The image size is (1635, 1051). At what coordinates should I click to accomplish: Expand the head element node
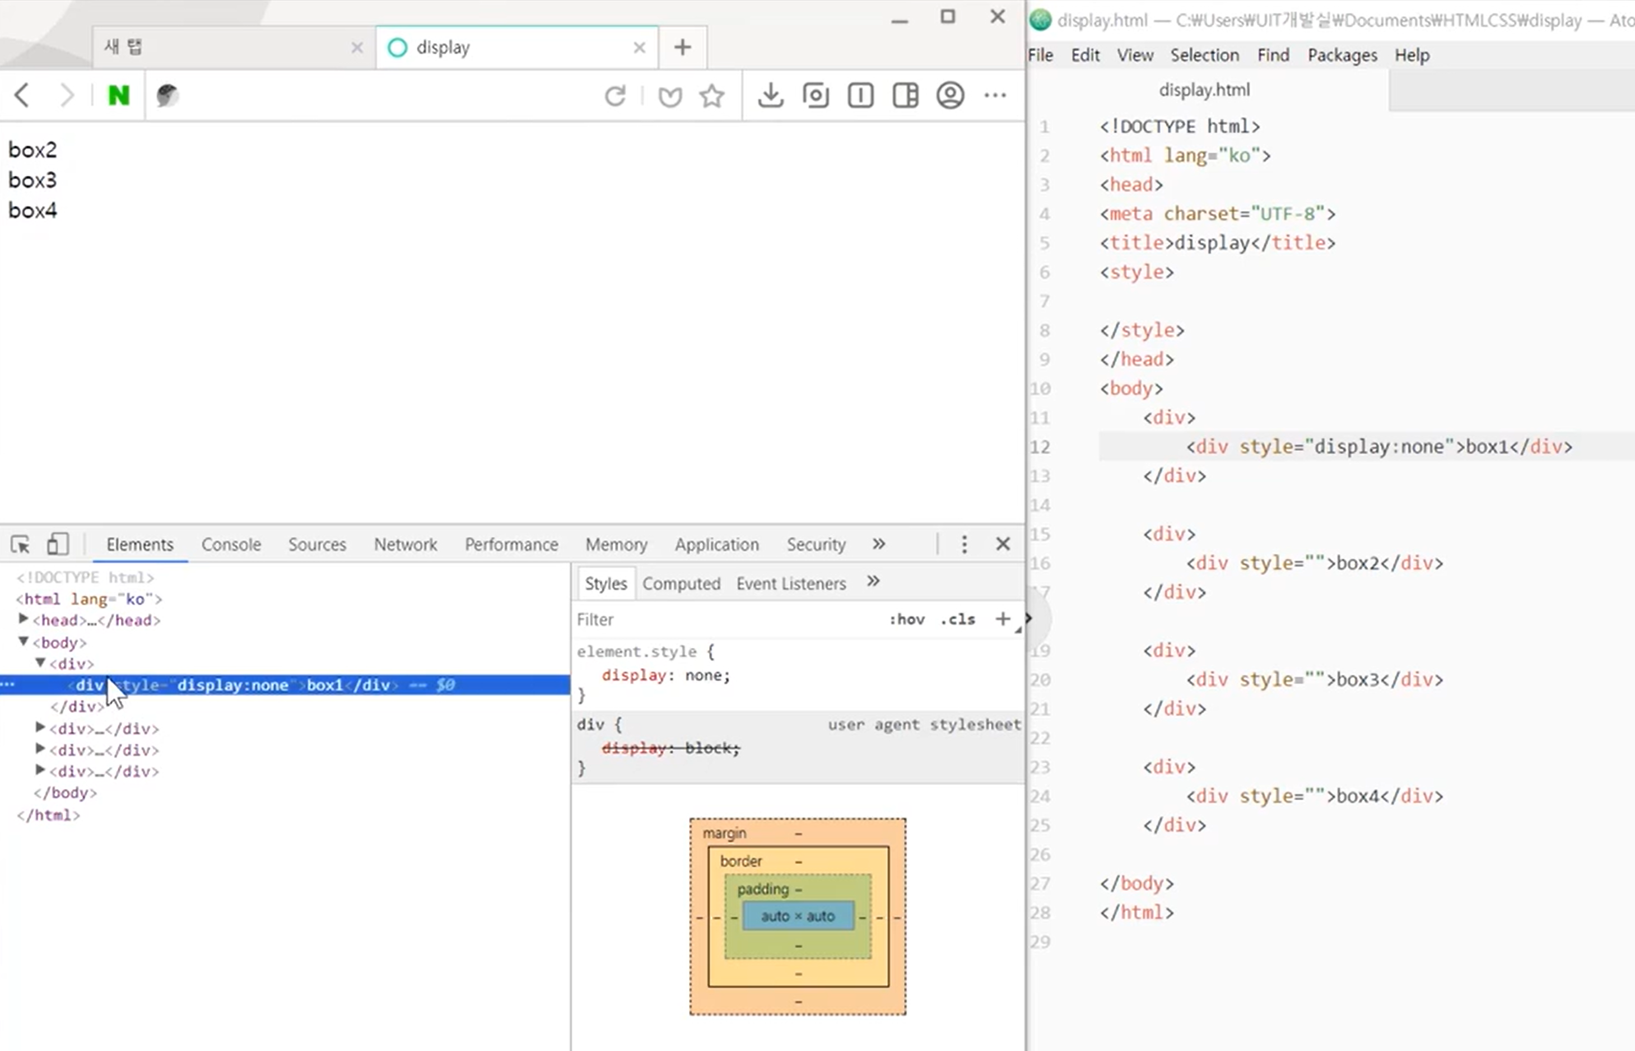[23, 619]
